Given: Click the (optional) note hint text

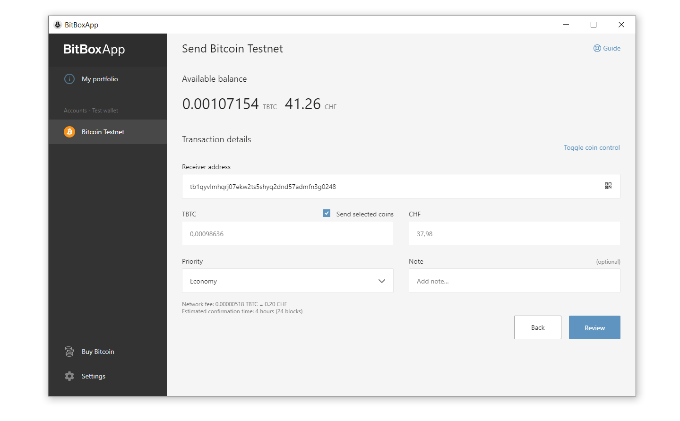Looking at the screenshot, I should click(608, 262).
